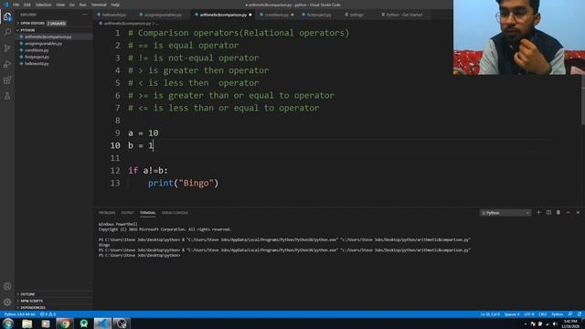This screenshot has height=329, width=585.
Task: Split the terminal panel
Action: click(x=548, y=213)
